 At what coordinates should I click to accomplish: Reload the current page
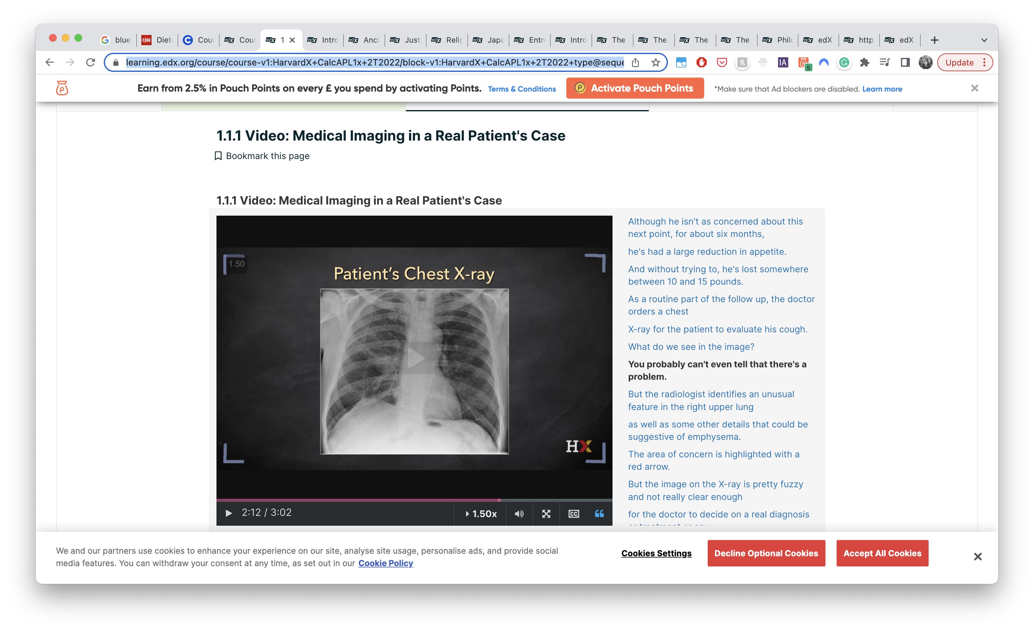90,62
